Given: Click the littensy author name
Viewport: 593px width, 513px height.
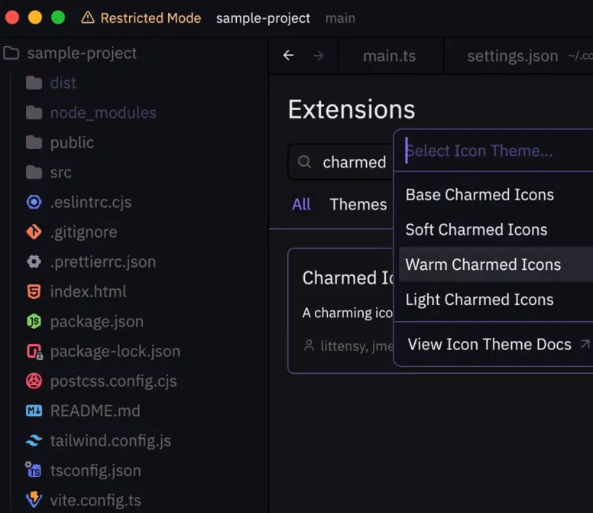Looking at the screenshot, I should pyautogui.click(x=343, y=346).
